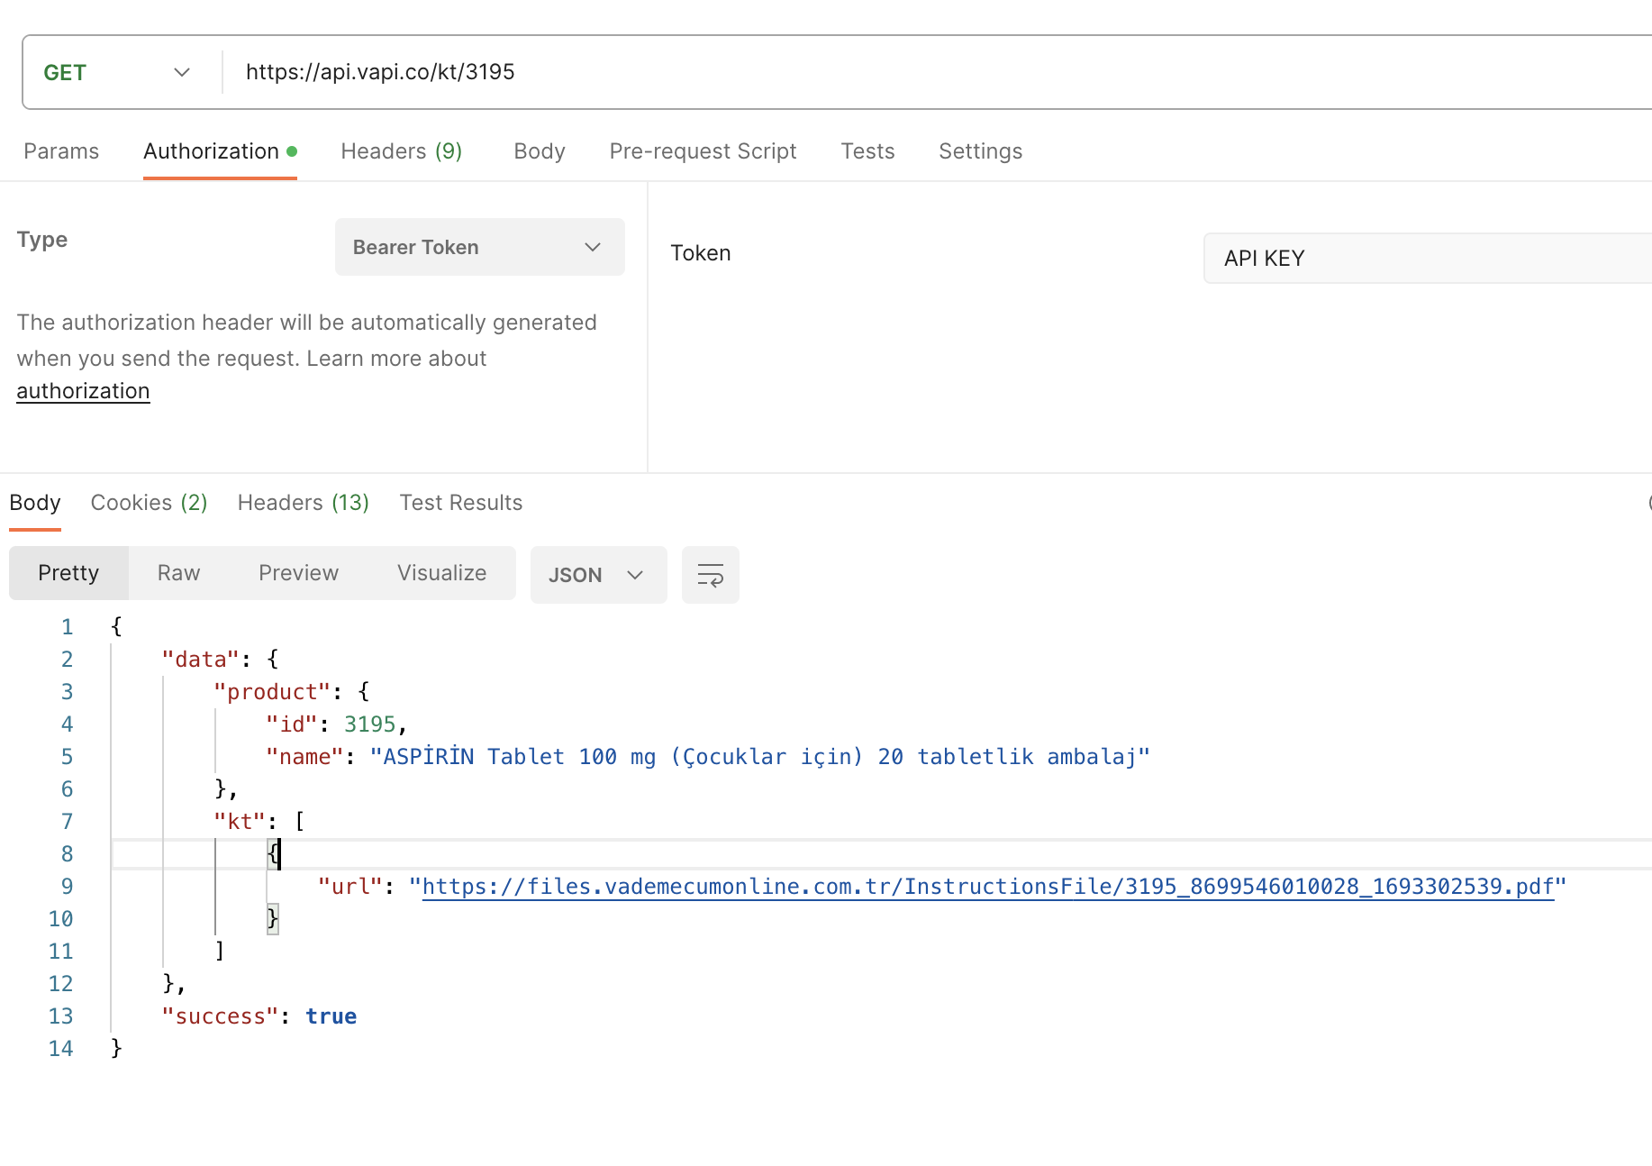Select the request Body tab
1652x1166 pixels.
pyautogui.click(x=540, y=151)
